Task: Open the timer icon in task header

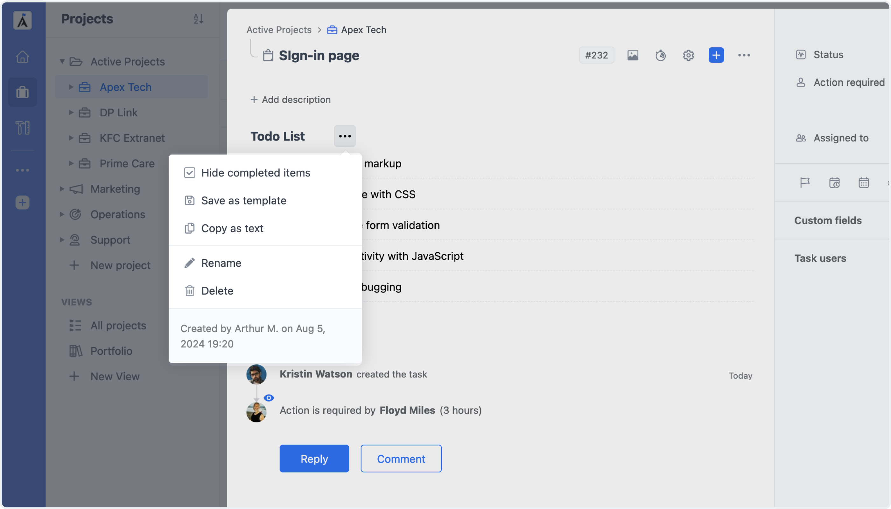Action: pyautogui.click(x=661, y=55)
